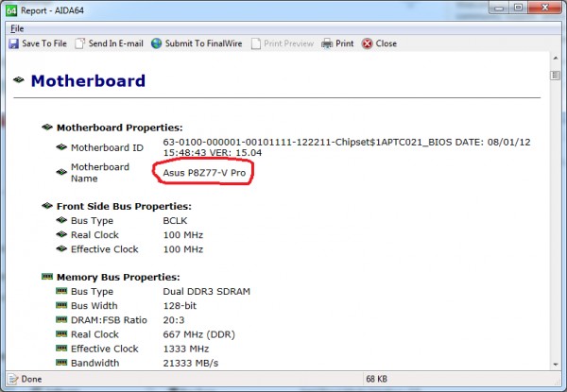Click the Done status bar text
The image size is (567, 392).
point(31,379)
